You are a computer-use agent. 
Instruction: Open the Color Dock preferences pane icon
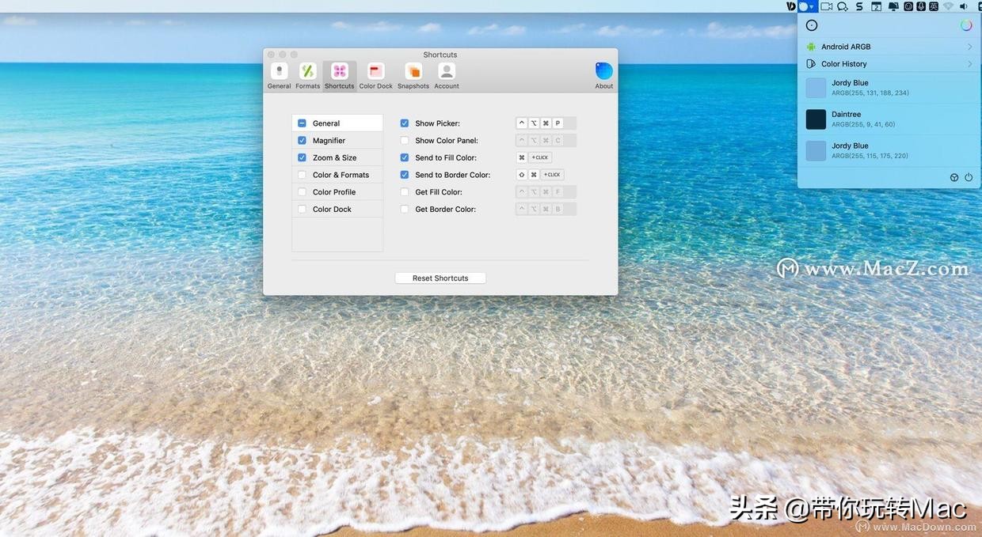pos(375,71)
